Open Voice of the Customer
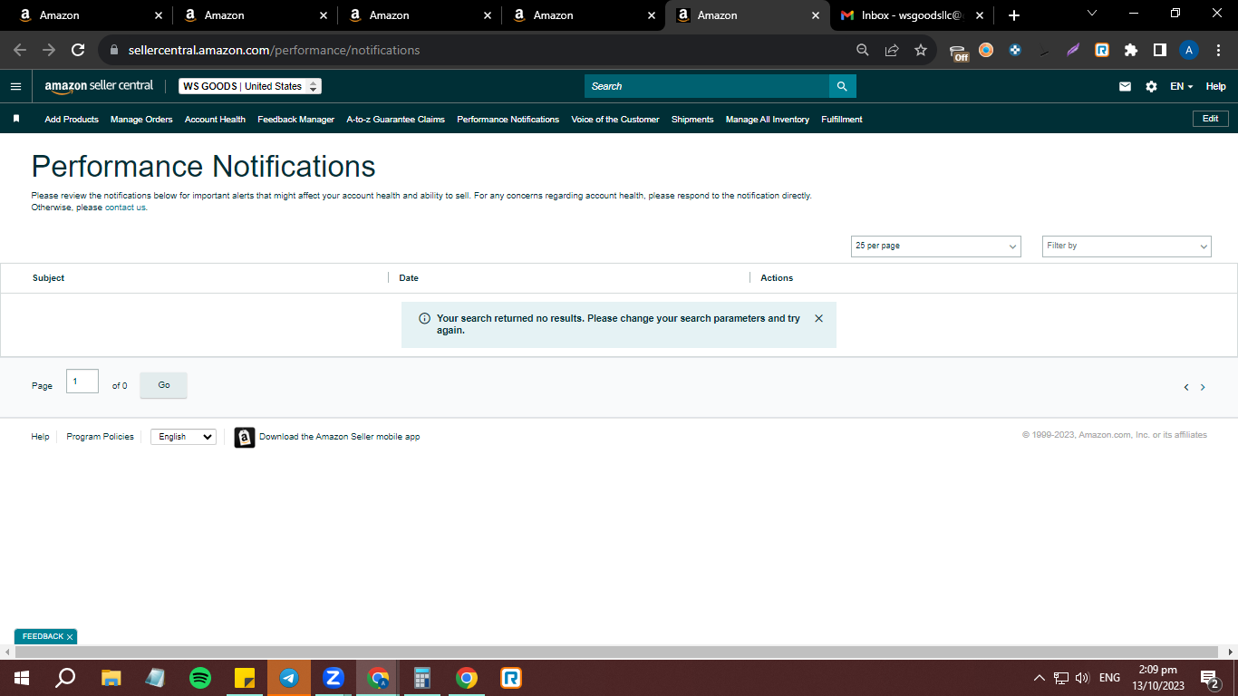 615,120
